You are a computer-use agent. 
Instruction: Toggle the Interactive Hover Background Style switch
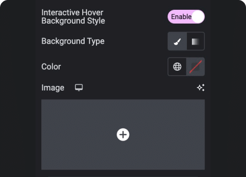point(186,17)
